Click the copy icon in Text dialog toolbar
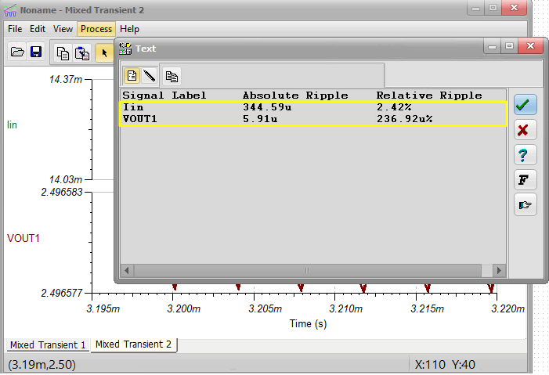Viewport: 549px width, 375px height. coord(172,76)
